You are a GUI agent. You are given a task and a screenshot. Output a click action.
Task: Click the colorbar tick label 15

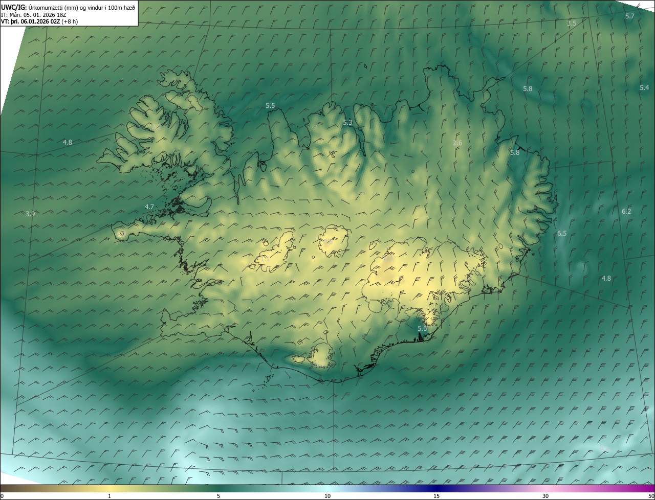[436, 496]
